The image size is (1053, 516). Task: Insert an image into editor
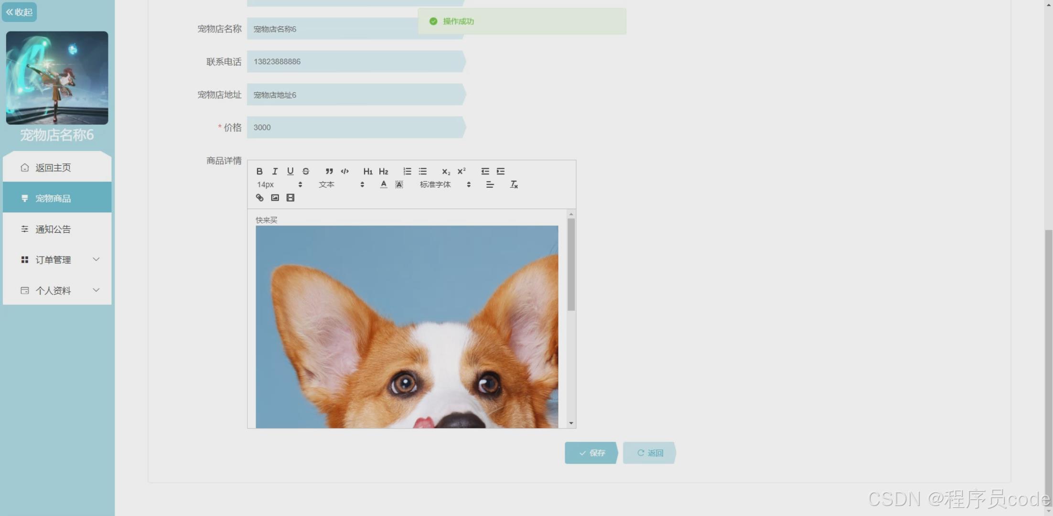point(275,198)
